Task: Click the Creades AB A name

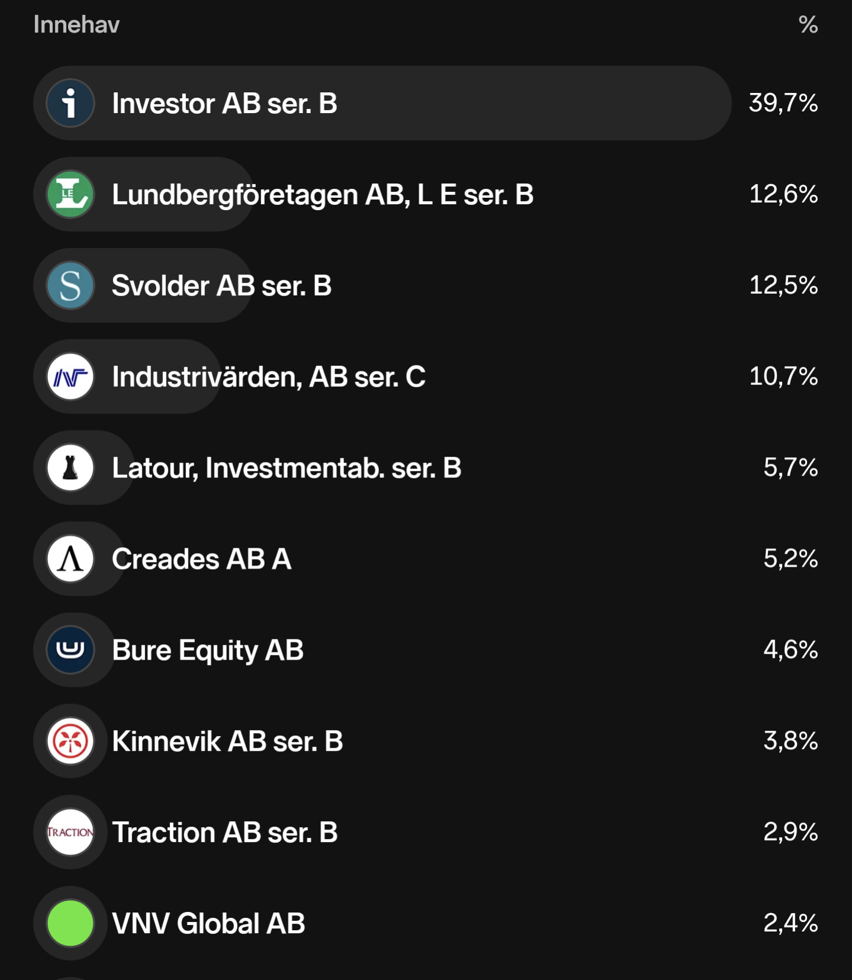Action: tap(201, 560)
